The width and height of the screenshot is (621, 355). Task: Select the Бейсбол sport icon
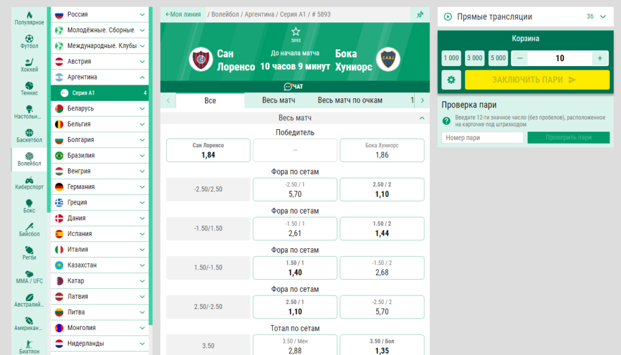point(29,229)
